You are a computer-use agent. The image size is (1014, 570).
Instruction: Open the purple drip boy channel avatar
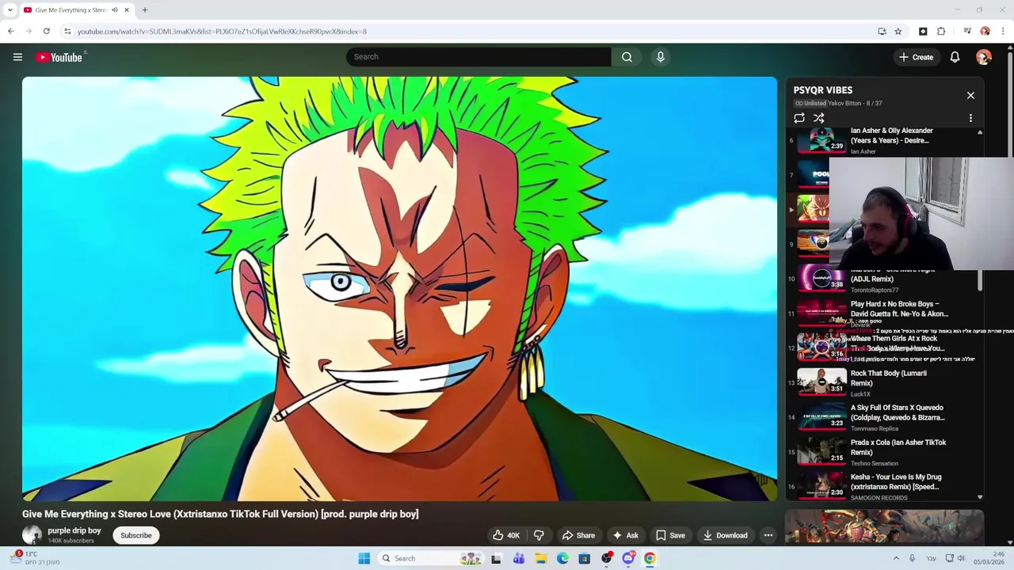coord(32,535)
